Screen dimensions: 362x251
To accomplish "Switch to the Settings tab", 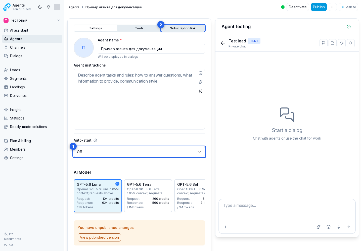I will pos(96,28).
